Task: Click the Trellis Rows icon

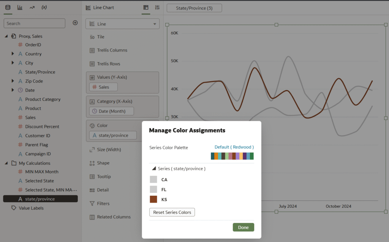Action: coord(92,64)
